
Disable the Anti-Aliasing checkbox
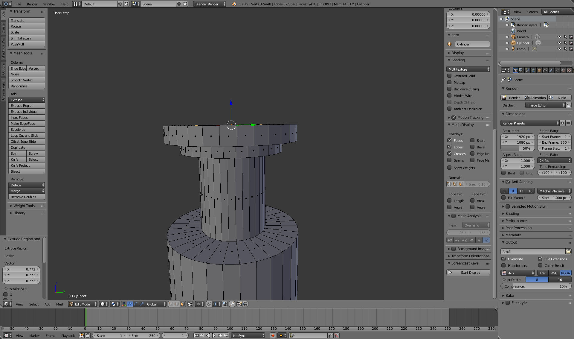(508, 182)
